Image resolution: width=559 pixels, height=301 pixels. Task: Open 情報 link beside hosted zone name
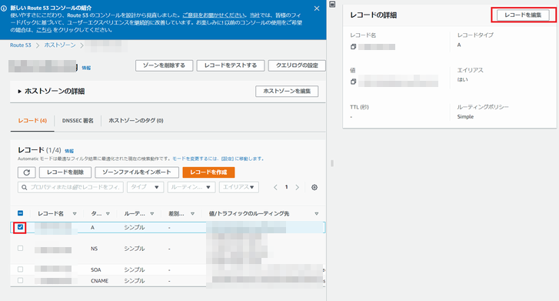(86, 68)
